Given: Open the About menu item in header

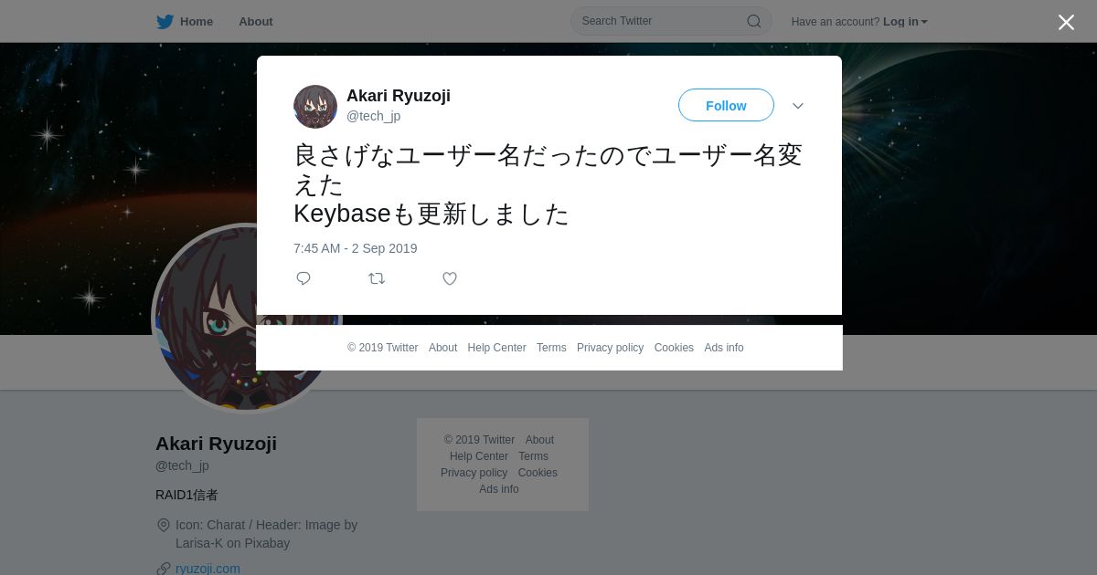Looking at the screenshot, I should (256, 21).
